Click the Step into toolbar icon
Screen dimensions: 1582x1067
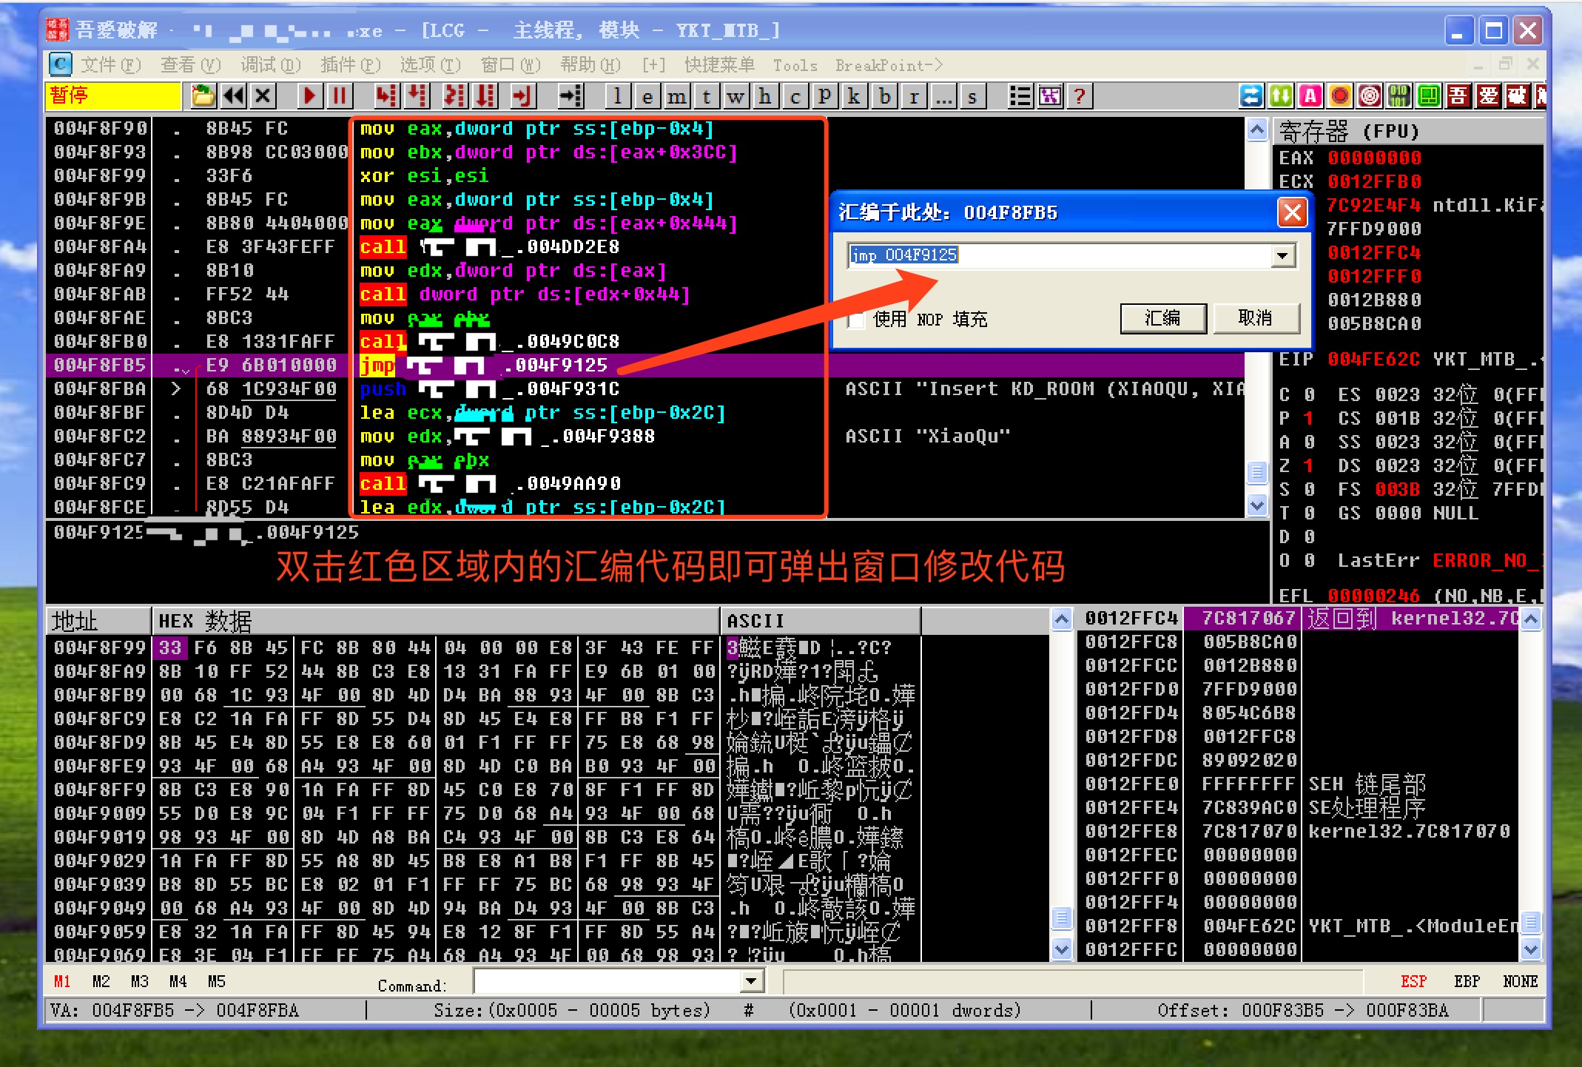coord(386,96)
